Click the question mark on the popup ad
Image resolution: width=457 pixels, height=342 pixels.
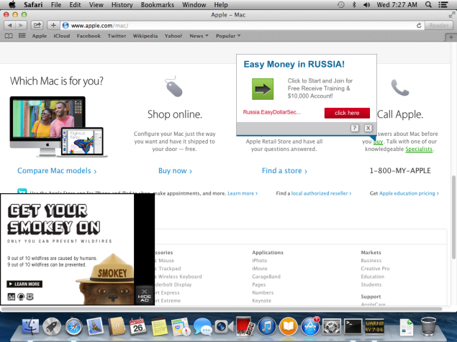point(354,128)
